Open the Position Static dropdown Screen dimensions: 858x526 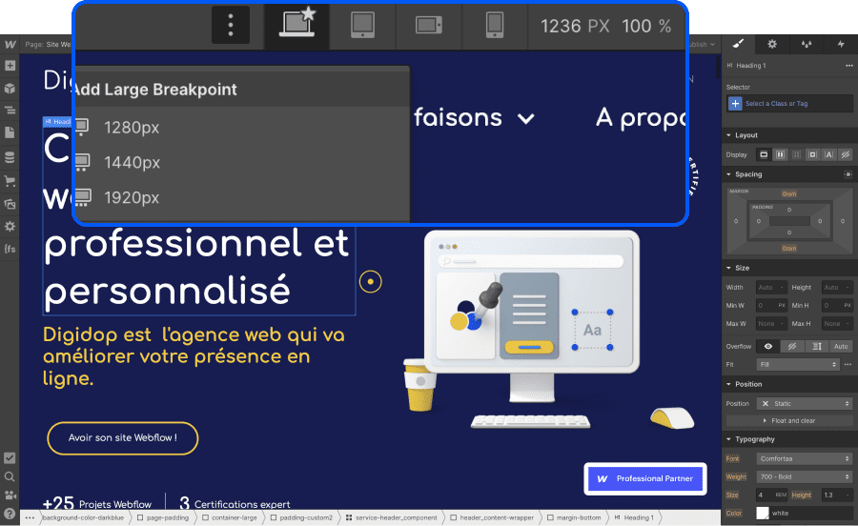805,403
